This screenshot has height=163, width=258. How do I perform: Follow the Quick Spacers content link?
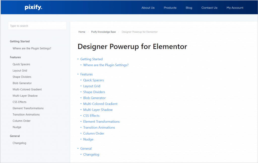(93, 80)
